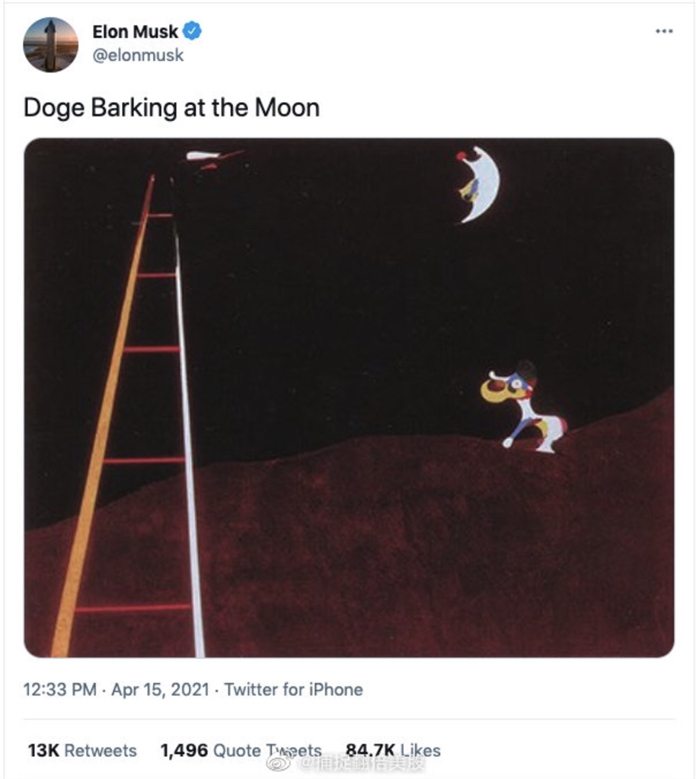
Task: Click the colorful dog in the painting
Action: [x=523, y=408]
